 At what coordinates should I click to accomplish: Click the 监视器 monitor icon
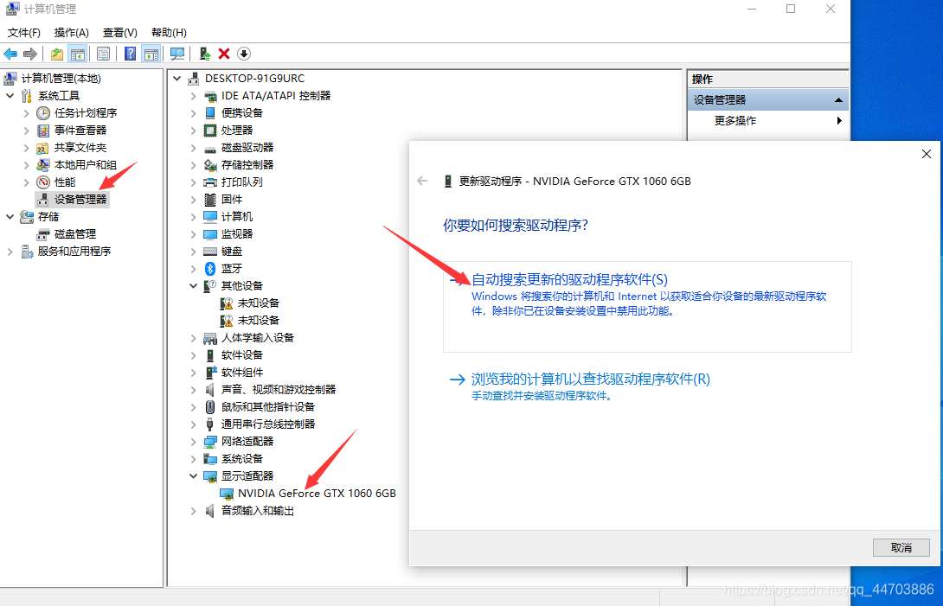click(x=210, y=234)
